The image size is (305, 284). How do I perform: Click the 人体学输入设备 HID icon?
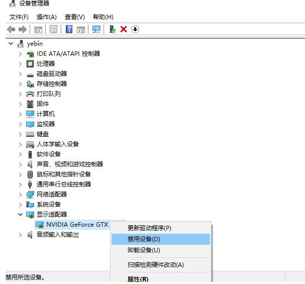[x=30, y=145]
